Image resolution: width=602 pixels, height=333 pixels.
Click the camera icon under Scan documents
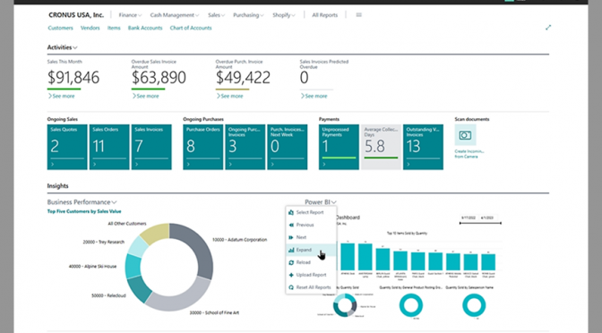(465, 135)
